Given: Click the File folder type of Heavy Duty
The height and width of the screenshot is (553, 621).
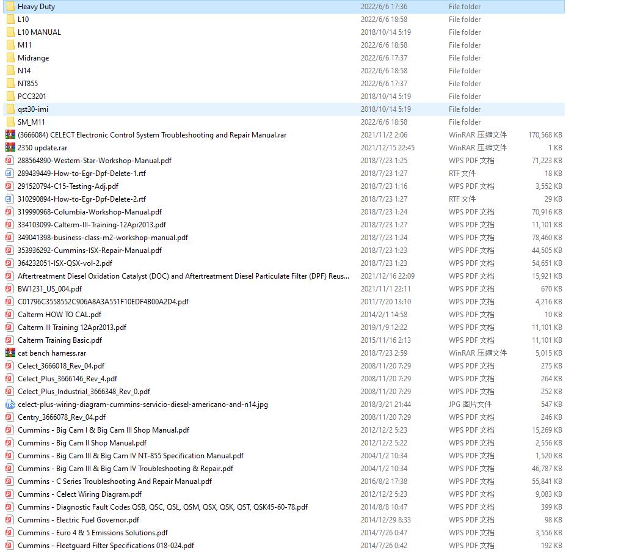Looking at the screenshot, I should (465, 7).
